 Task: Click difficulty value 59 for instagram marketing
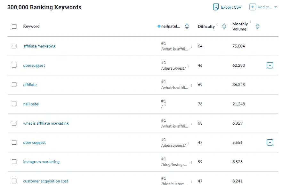pos(200,162)
